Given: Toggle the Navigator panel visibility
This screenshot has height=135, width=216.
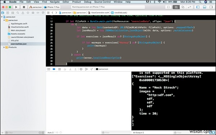Looking at the screenshot, I should coord(198,7).
